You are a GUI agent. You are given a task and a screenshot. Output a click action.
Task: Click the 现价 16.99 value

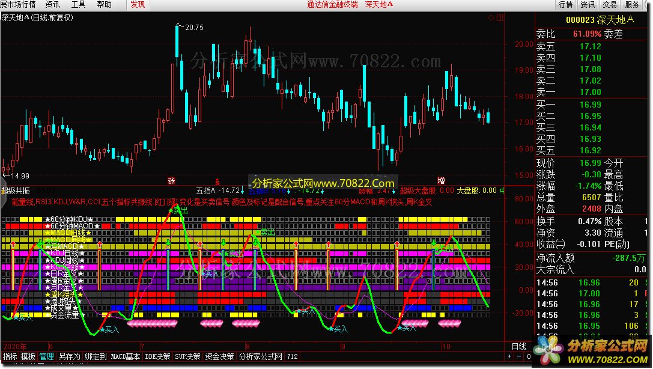591,163
